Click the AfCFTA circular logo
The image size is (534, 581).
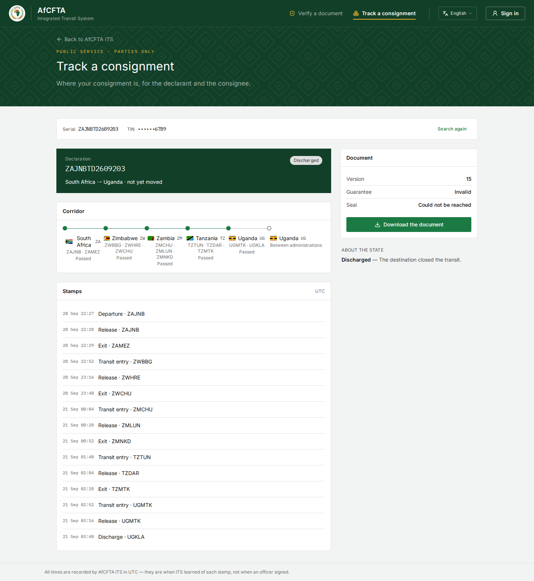(x=17, y=13)
